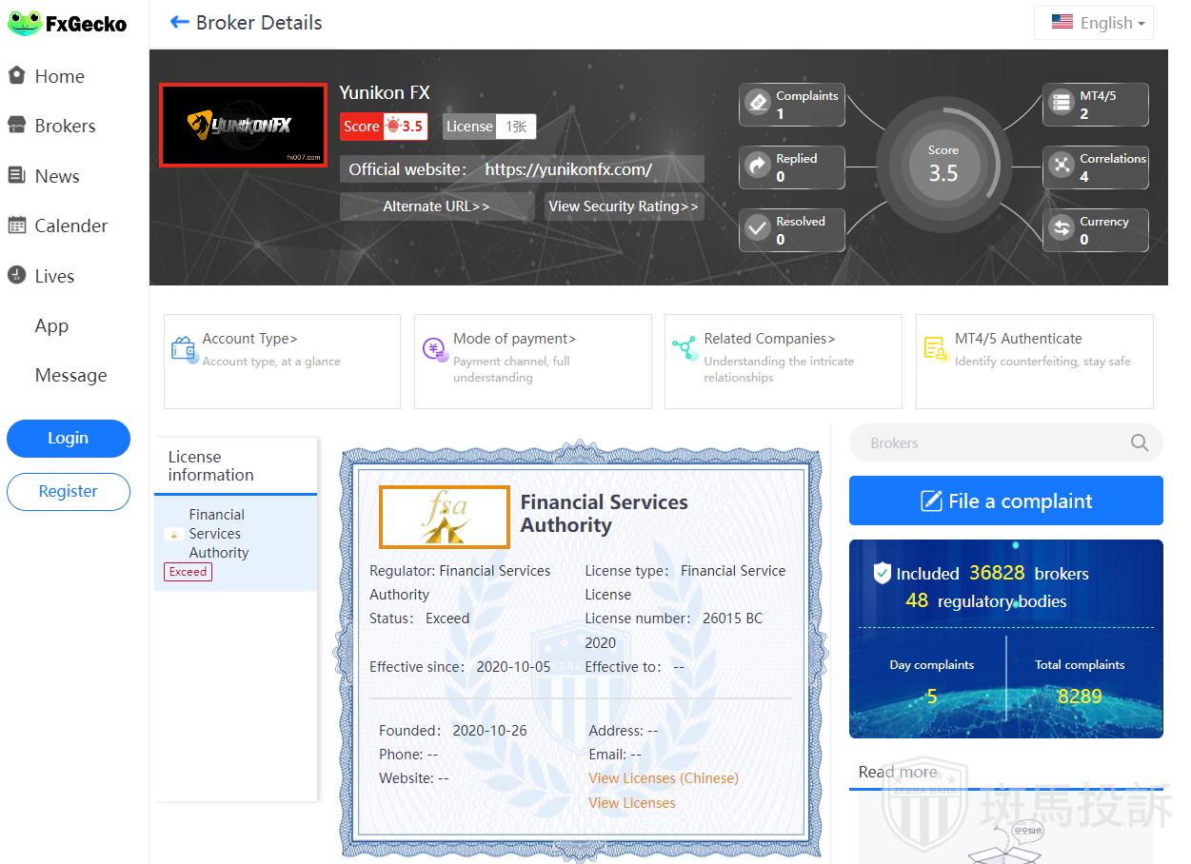Click the back arrow beside Broker Details
The width and height of the screenshot is (1191, 864).
179,23
